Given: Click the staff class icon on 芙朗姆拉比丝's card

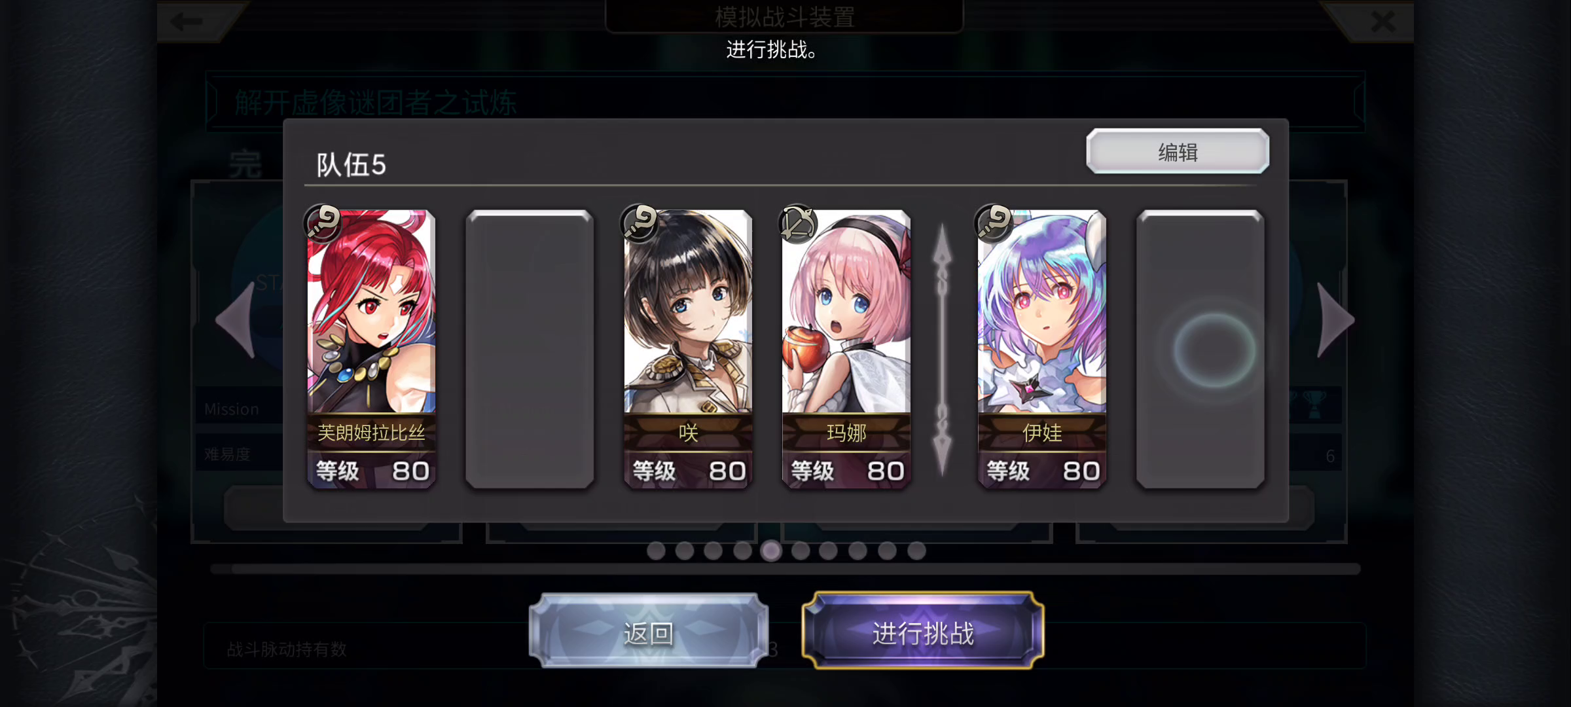Looking at the screenshot, I should point(323,223).
